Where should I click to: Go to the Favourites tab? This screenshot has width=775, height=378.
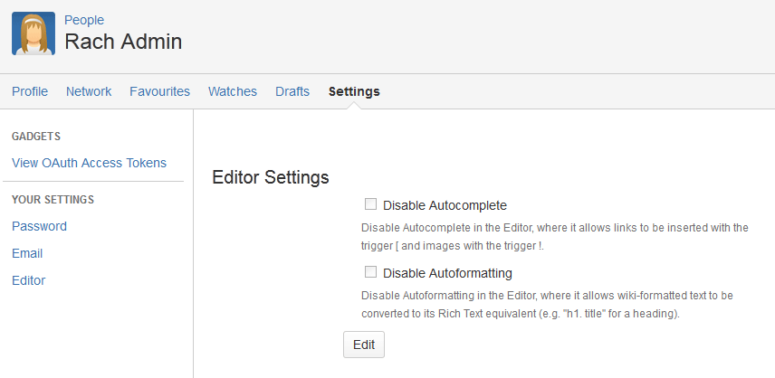[x=159, y=91]
